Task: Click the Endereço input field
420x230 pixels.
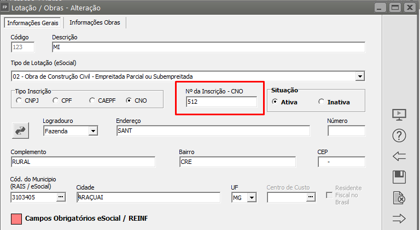Action: (x=213, y=131)
